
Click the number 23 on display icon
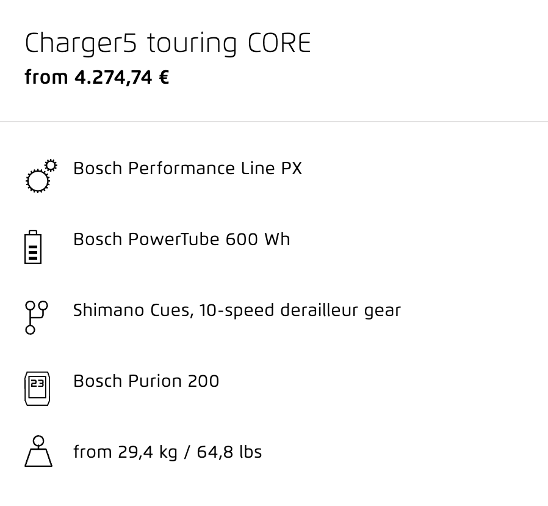click(37, 383)
